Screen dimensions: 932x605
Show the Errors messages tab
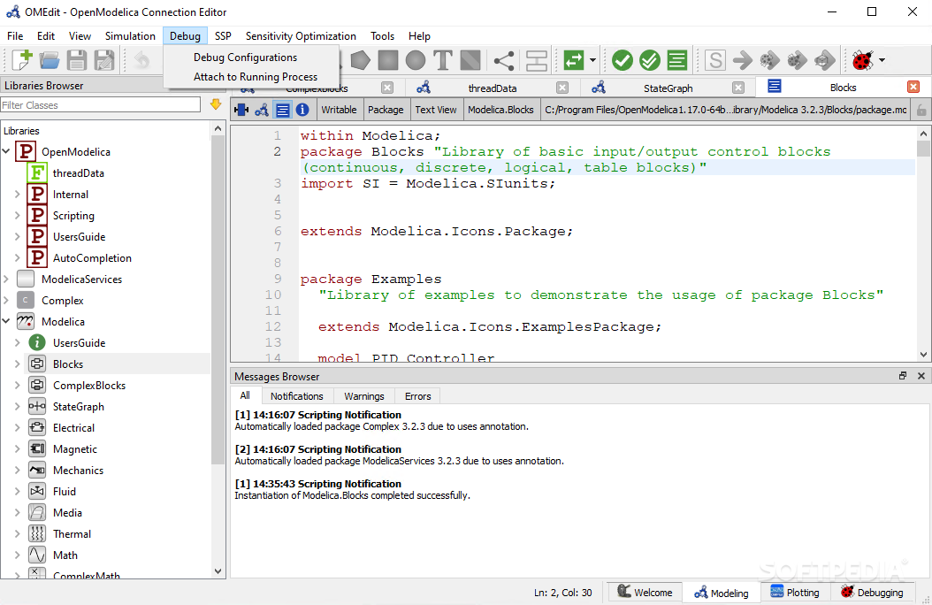pos(418,395)
